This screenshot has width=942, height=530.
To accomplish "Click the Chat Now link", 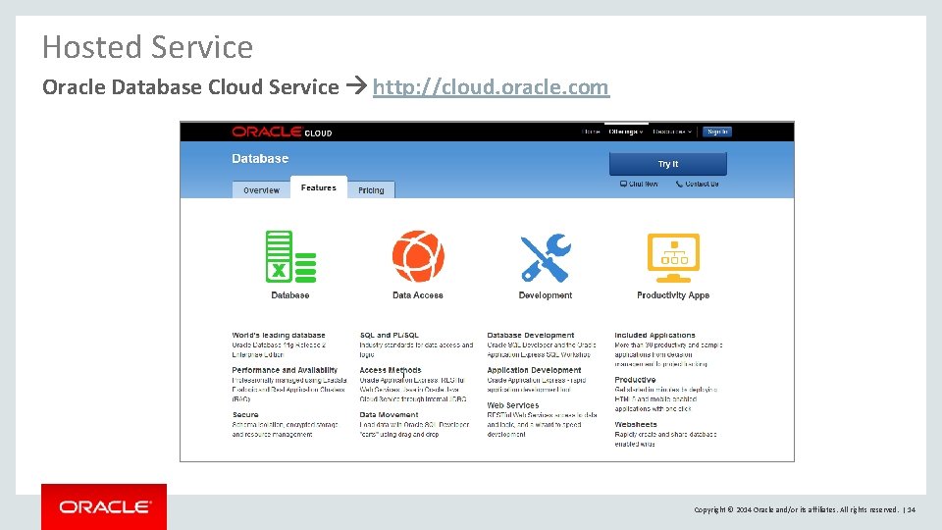I will [x=639, y=184].
